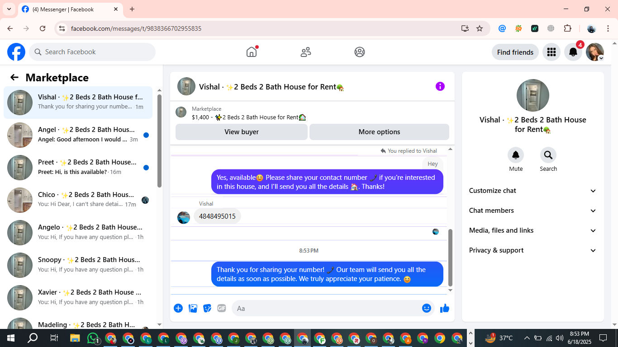Open the taskbar volume control

560,338
